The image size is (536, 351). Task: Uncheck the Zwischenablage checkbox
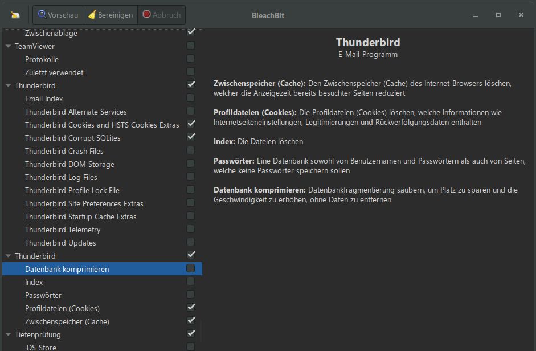pos(191,32)
